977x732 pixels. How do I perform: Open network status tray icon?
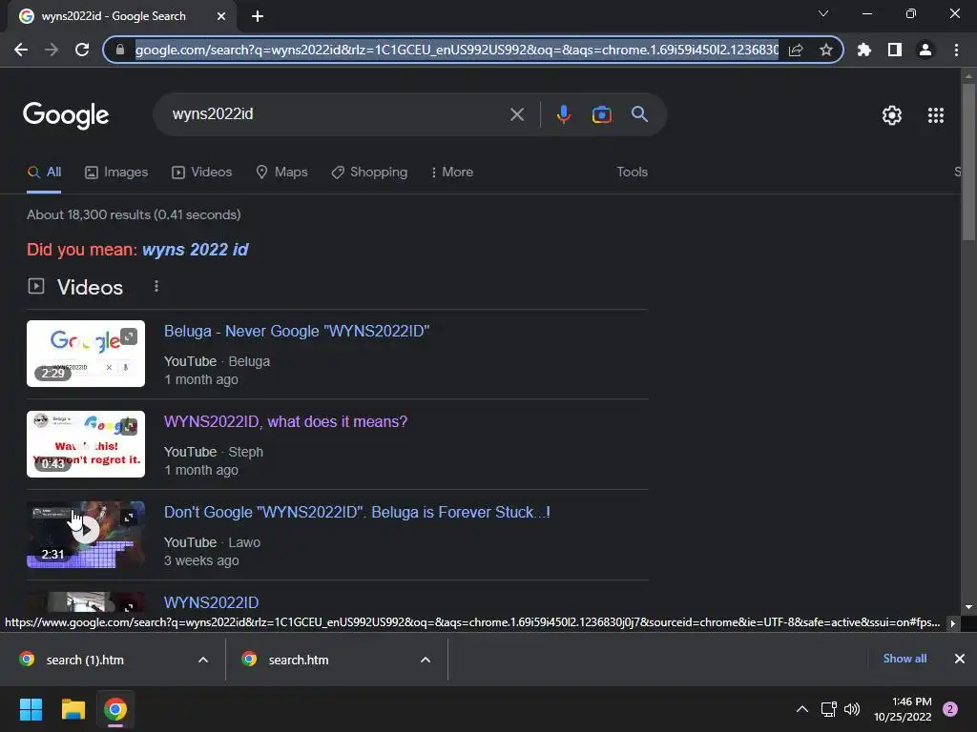[x=828, y=709]
